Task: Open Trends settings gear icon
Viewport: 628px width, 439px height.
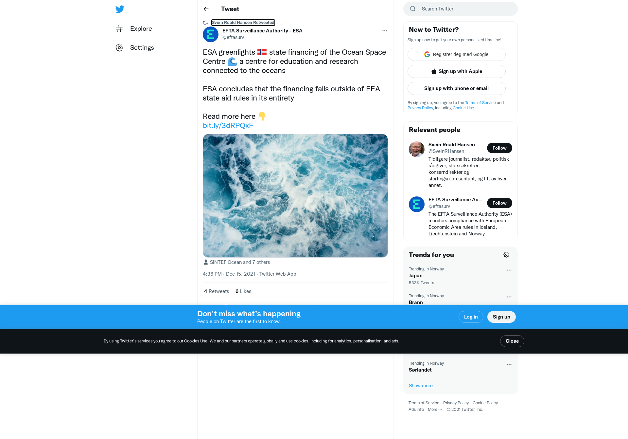Action: pyautogui.click(x=506, y=255)
